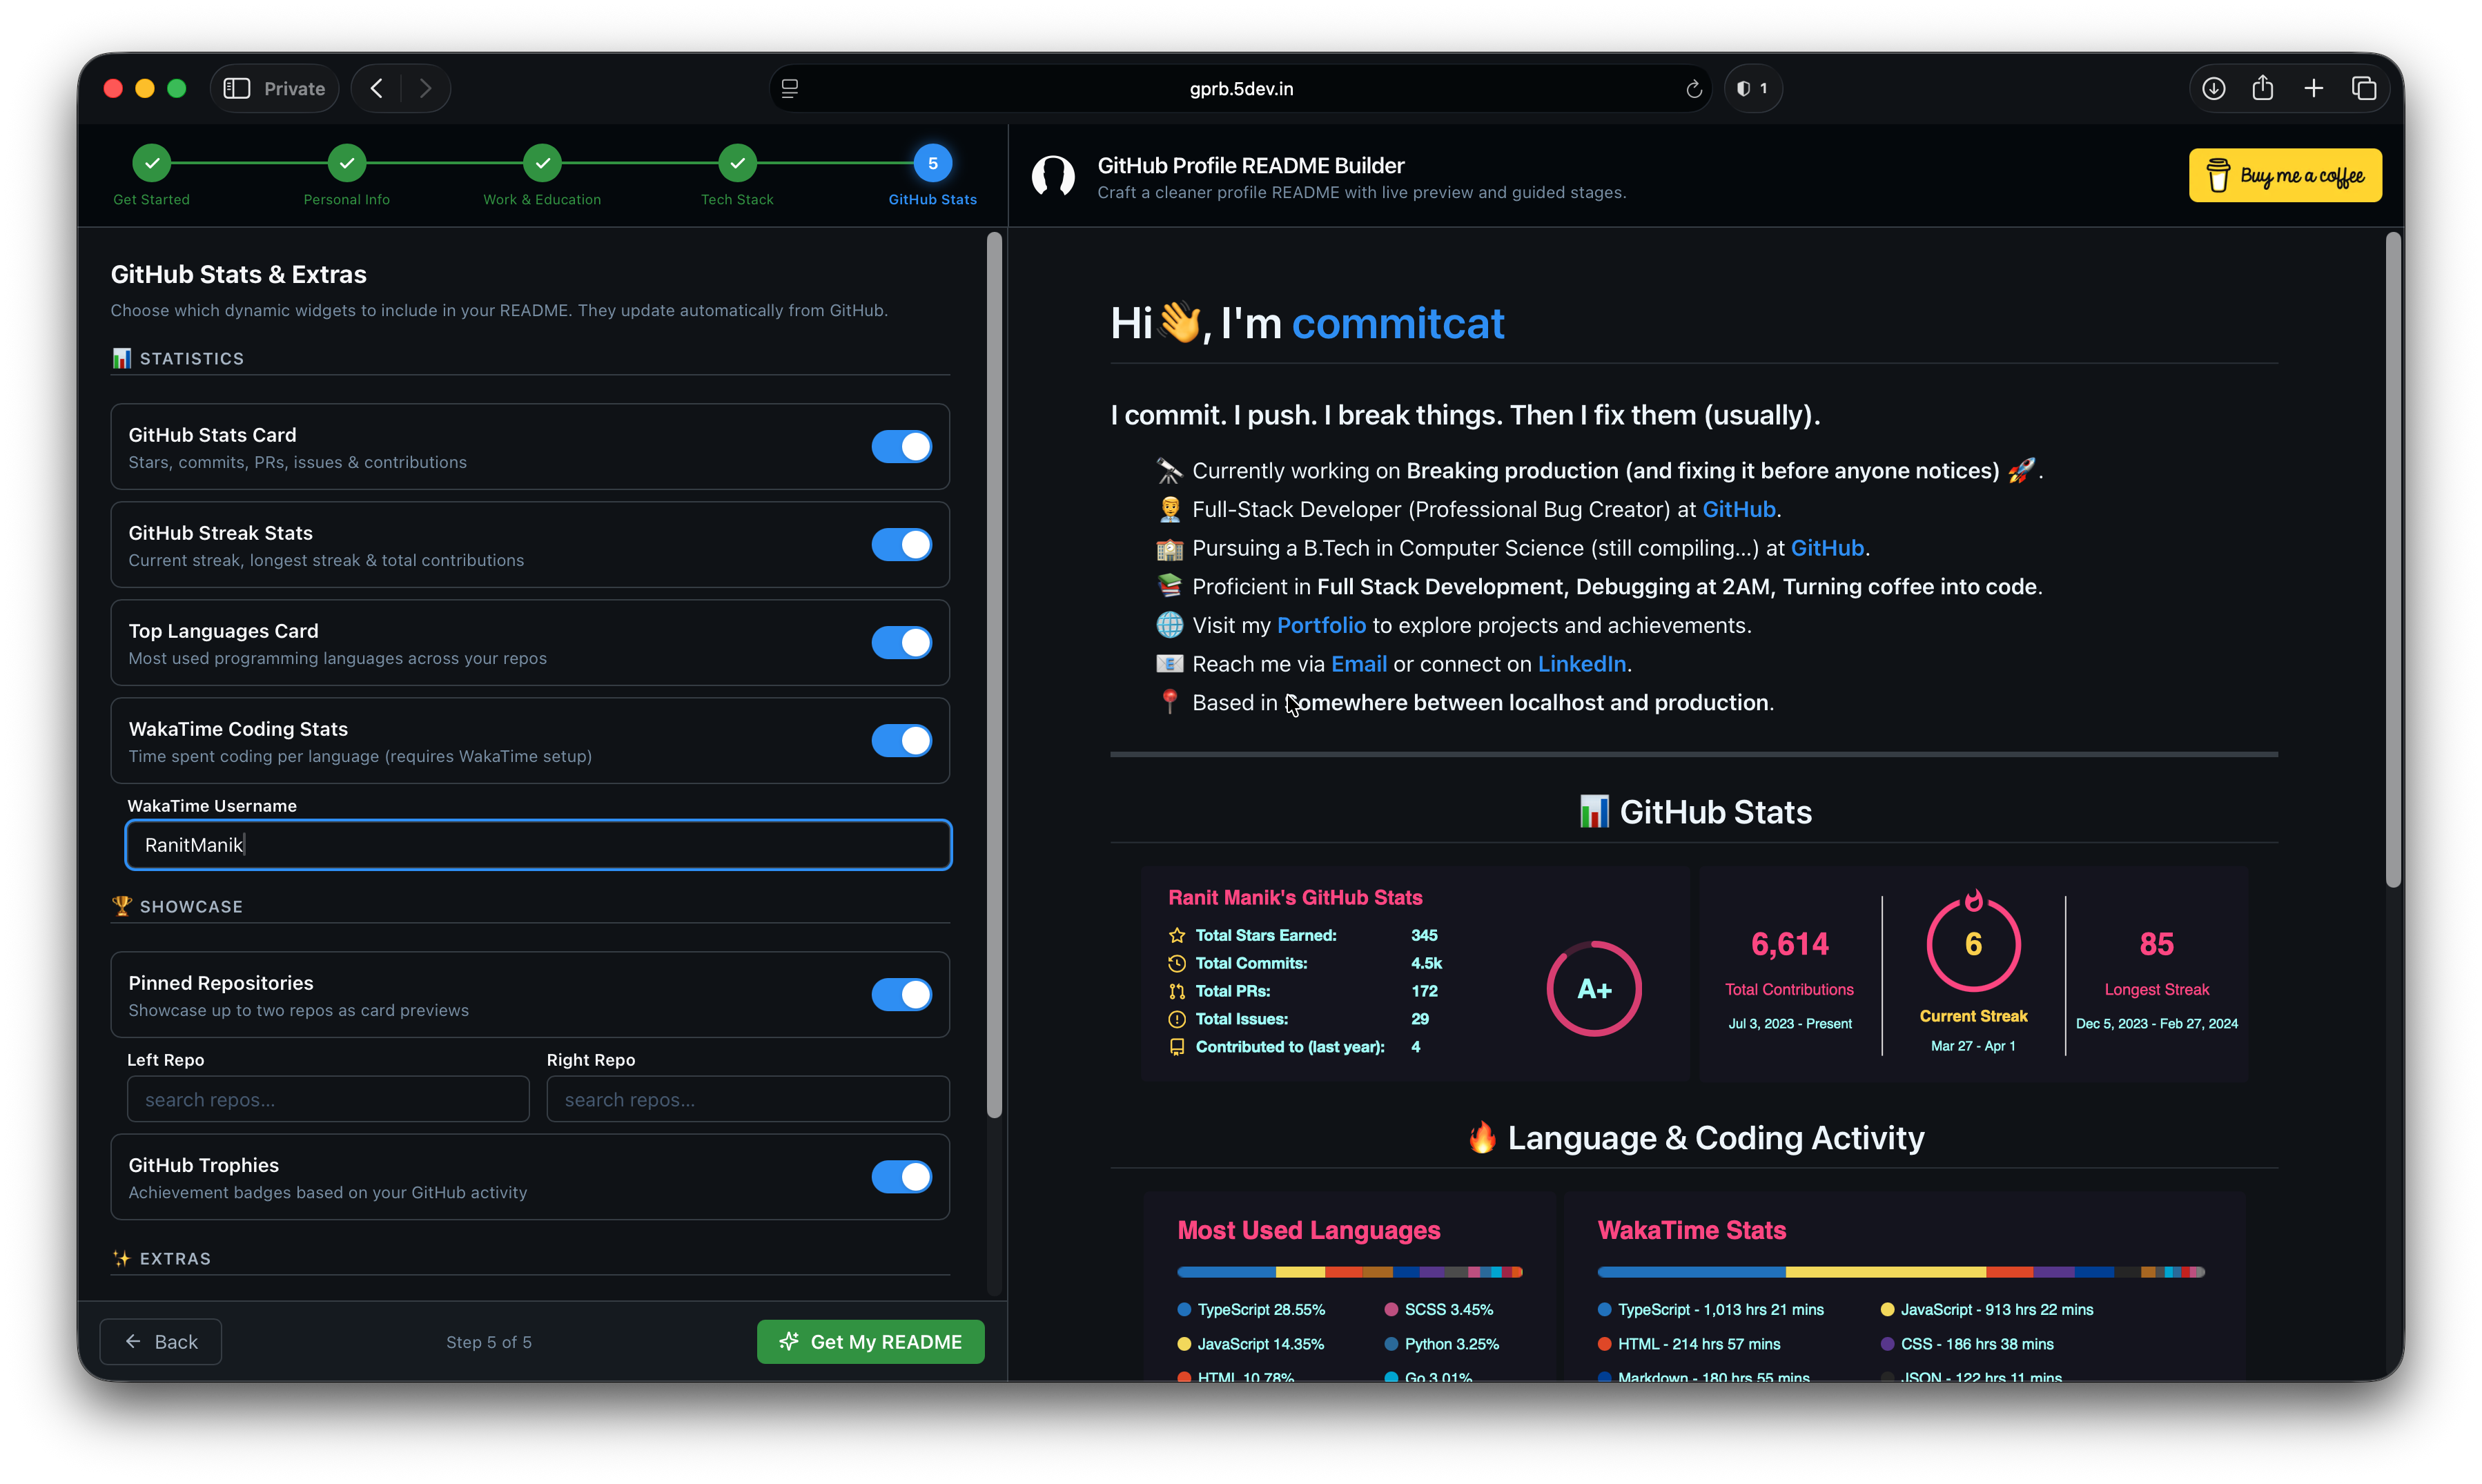Open the Portfolio link in the preview

[1322, 625]
